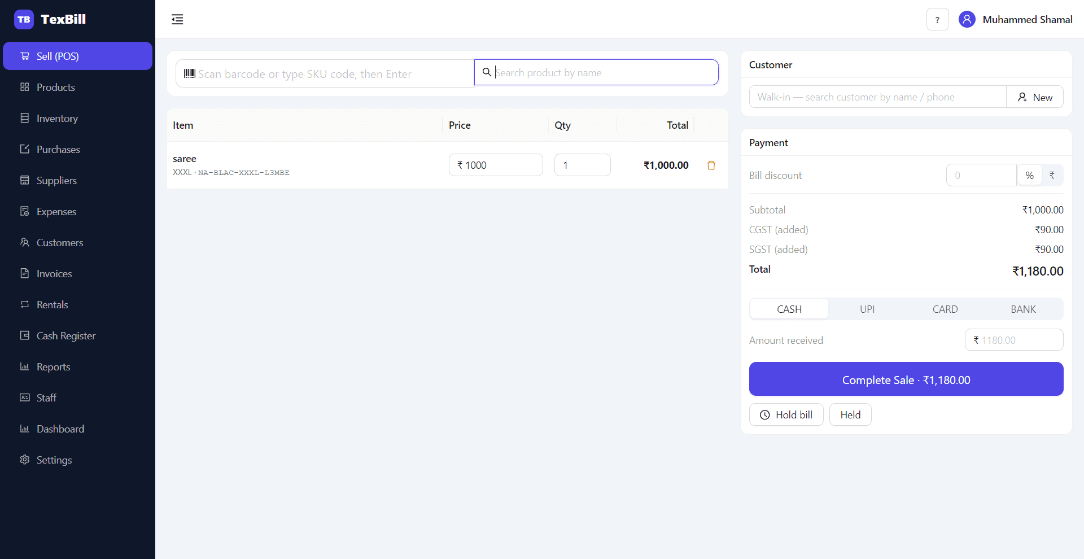The height and width of the screenshot is (559, 1084).
Task: Focus the Amount received field
Action: pos(1014,340)
